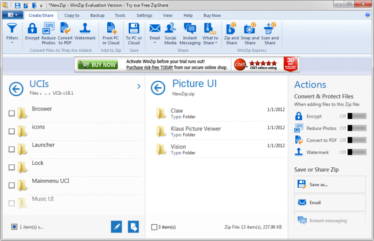Check the 3 item(s) select-all box

(154, 227)
